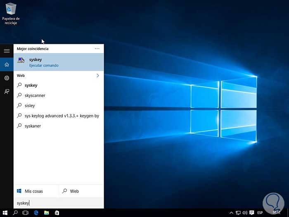Viewport: 289px width, 217px height.
Task: Click the Ejecutar comando subtitle text
Action: 44,65
